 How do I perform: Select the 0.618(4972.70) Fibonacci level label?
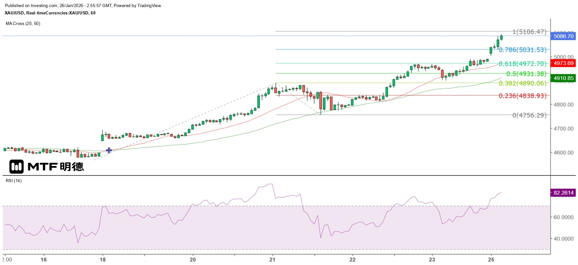(522, 64)
